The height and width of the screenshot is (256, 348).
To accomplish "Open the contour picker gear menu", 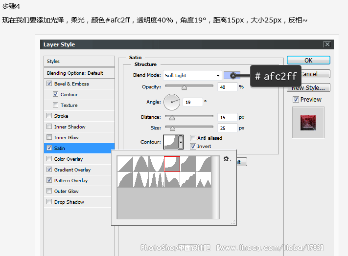I will pos(227,159).
